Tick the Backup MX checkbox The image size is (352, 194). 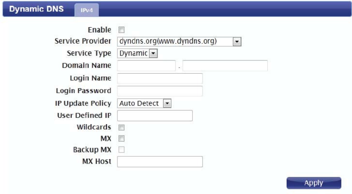(122, 150)
